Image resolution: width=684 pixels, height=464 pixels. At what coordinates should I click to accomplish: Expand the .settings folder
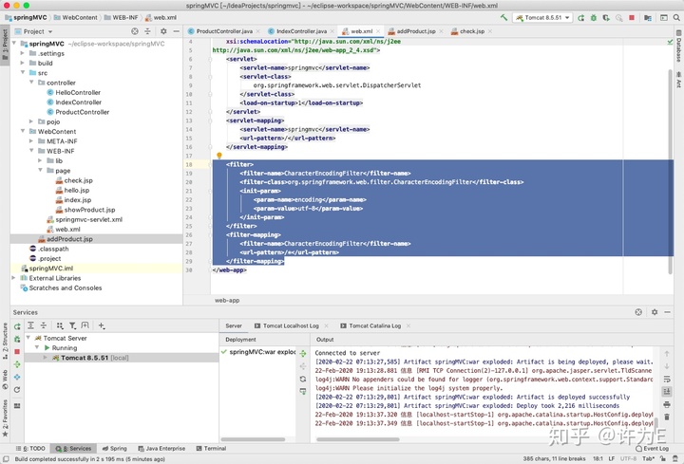pyautogui.click(x=23, y=53)
